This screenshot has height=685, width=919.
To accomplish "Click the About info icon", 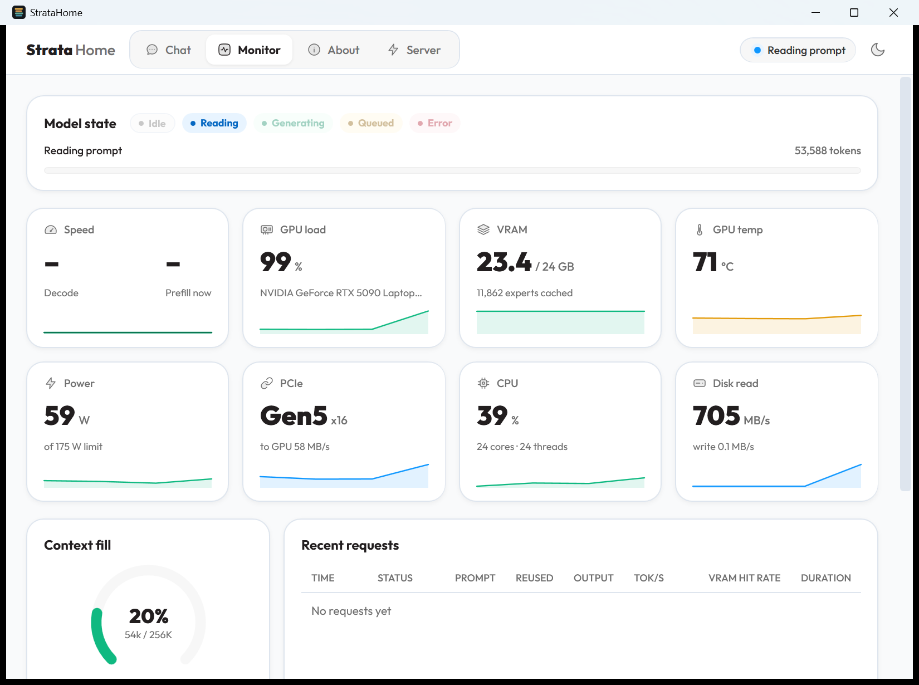I will (x=314, y=50).
